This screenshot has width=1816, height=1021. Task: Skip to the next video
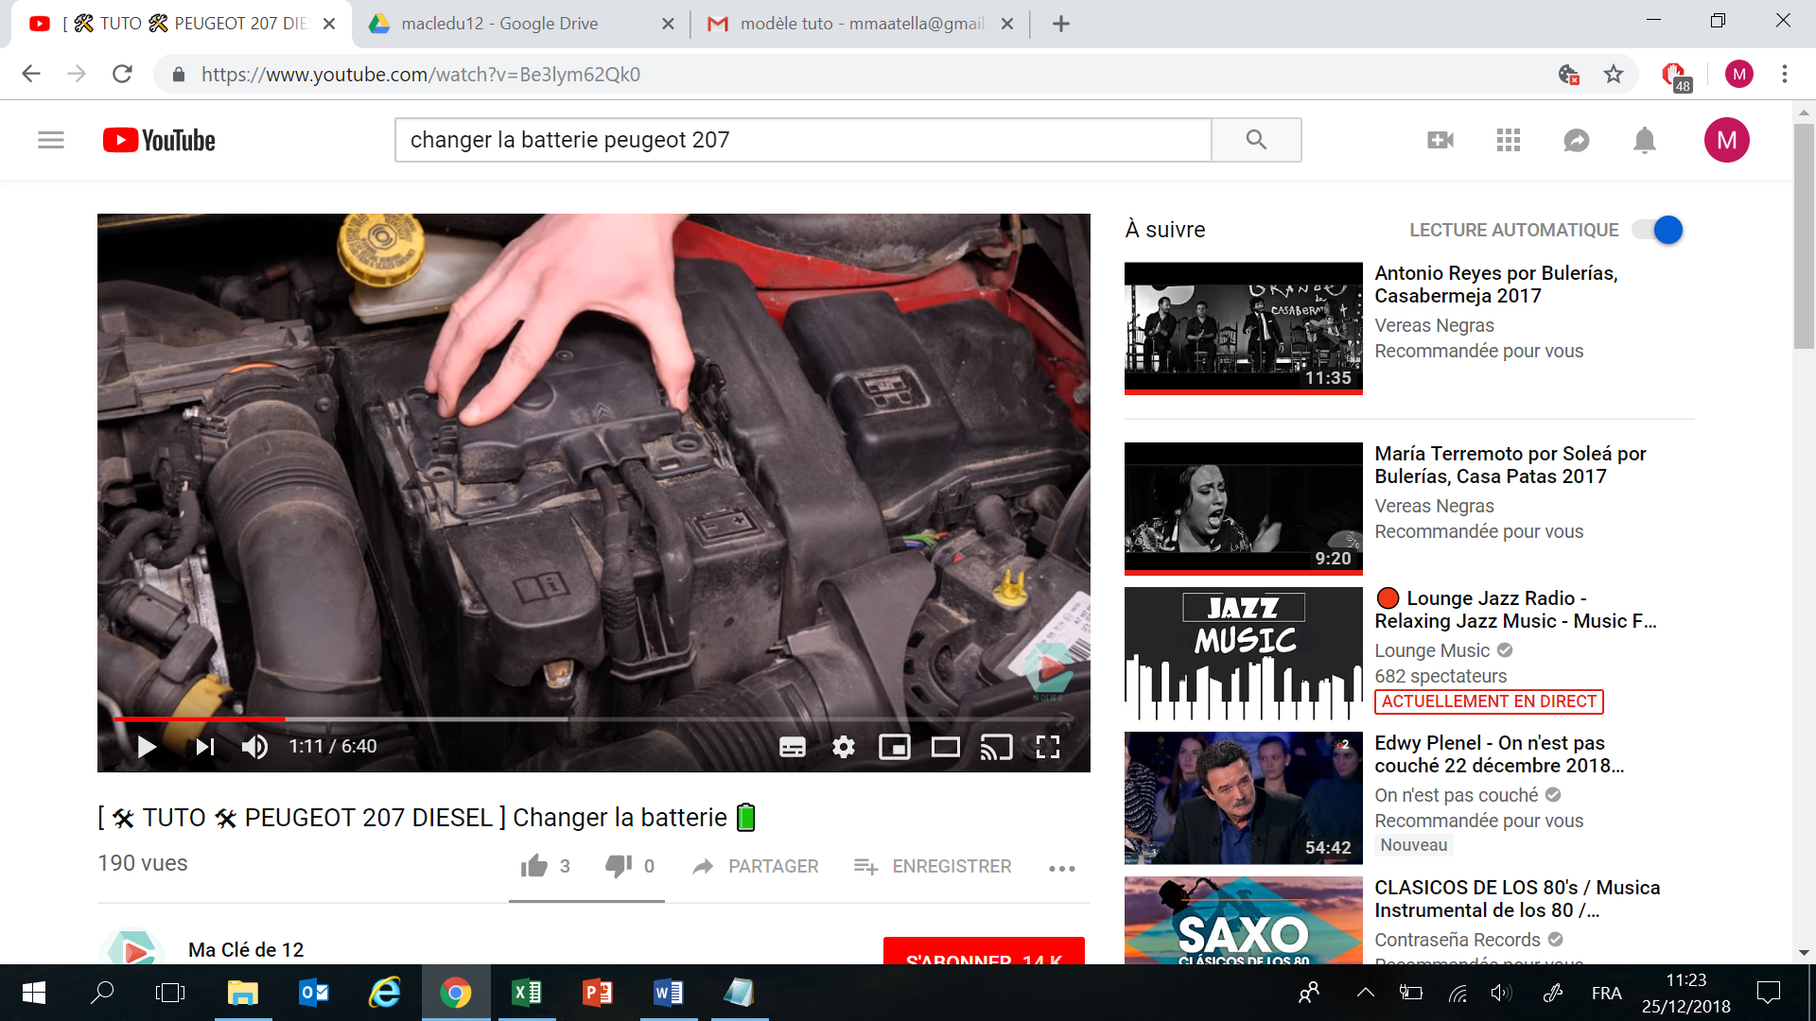coord(205,747)
